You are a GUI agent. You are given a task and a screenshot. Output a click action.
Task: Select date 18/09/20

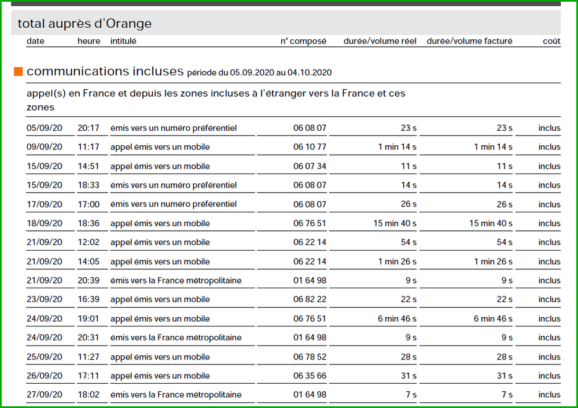point(44,223)
